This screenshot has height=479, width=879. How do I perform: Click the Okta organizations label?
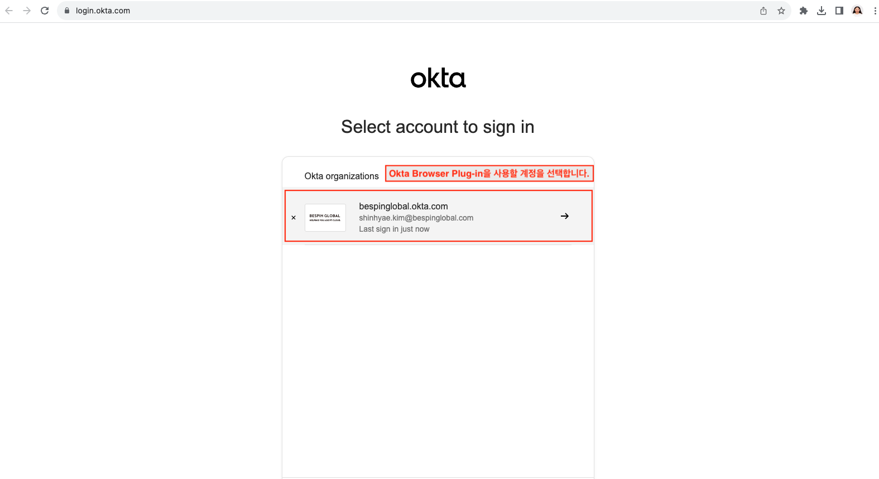(x=342, y=176)
